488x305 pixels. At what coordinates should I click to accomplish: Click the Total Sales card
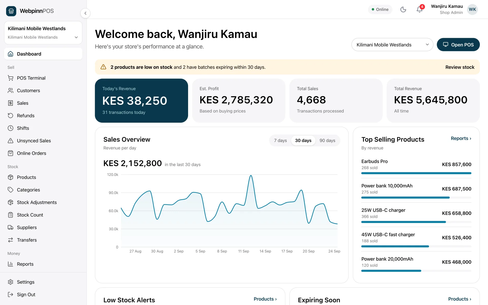pyautogui.click(x=336, y=101)
